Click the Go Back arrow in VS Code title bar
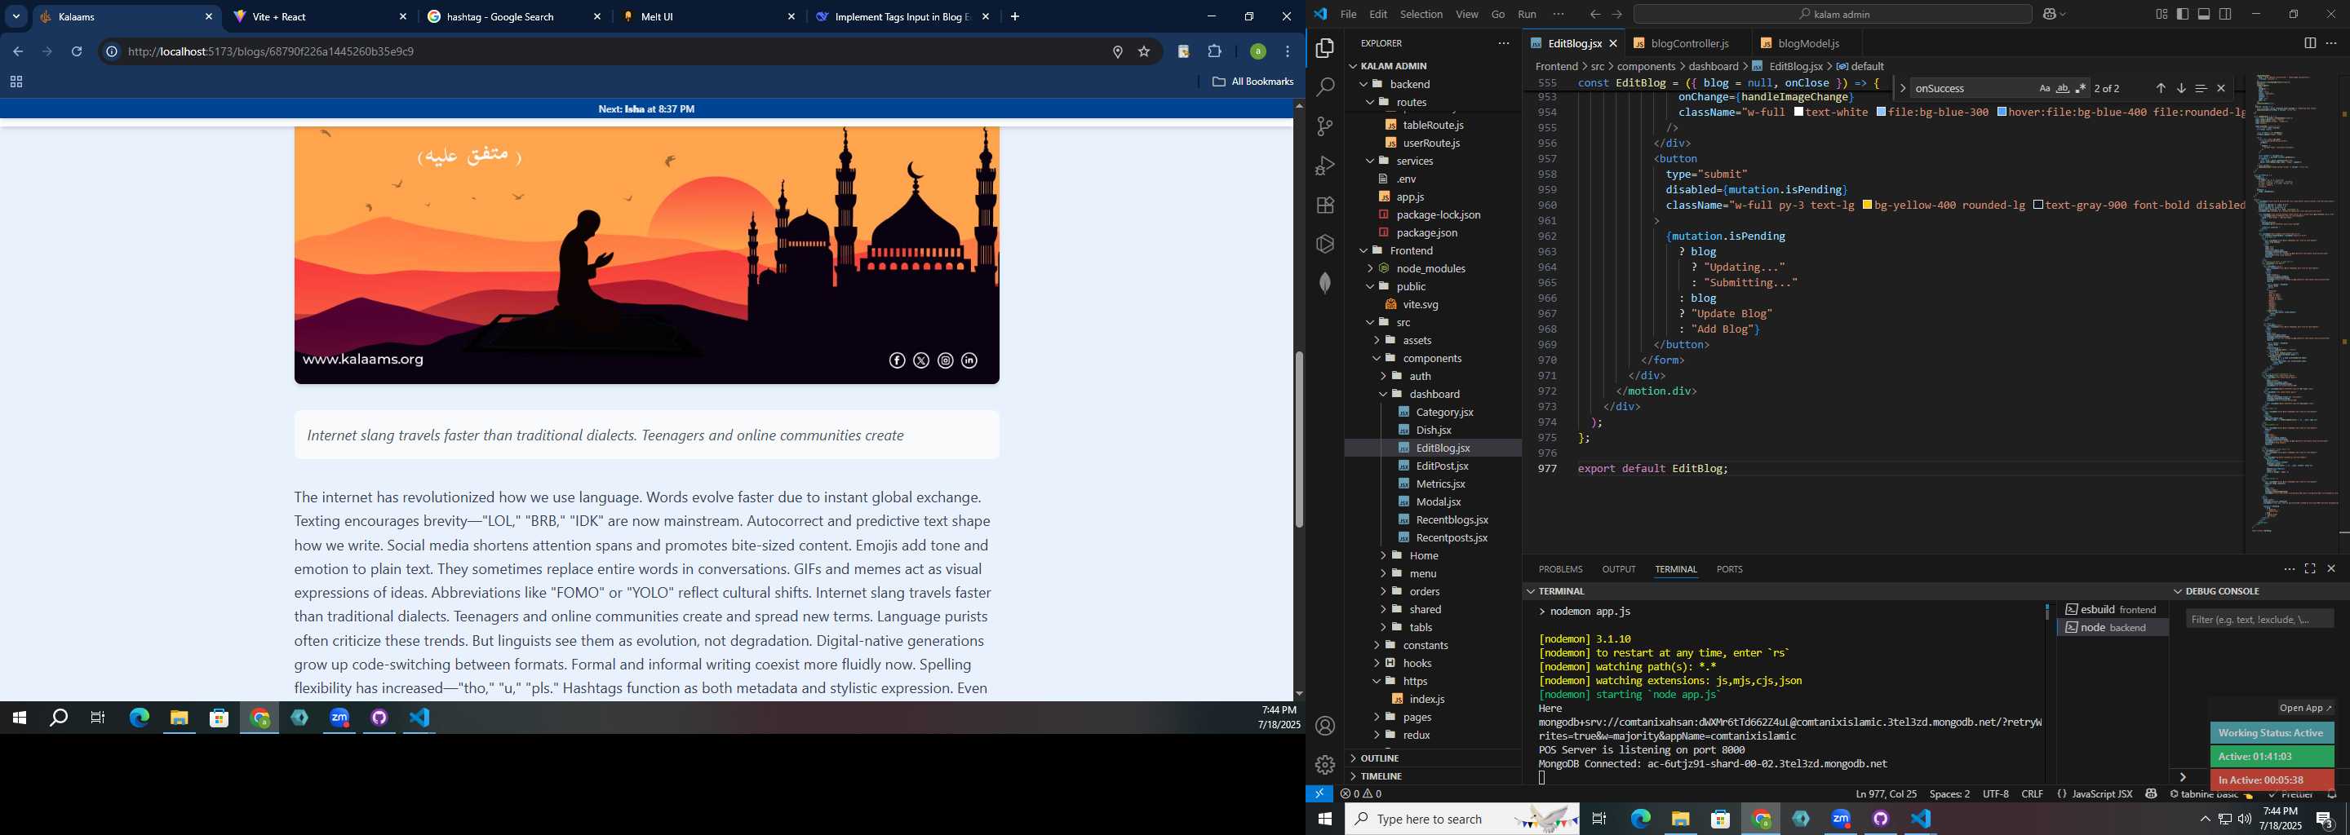2350x835 pixels. (1594, 14)
